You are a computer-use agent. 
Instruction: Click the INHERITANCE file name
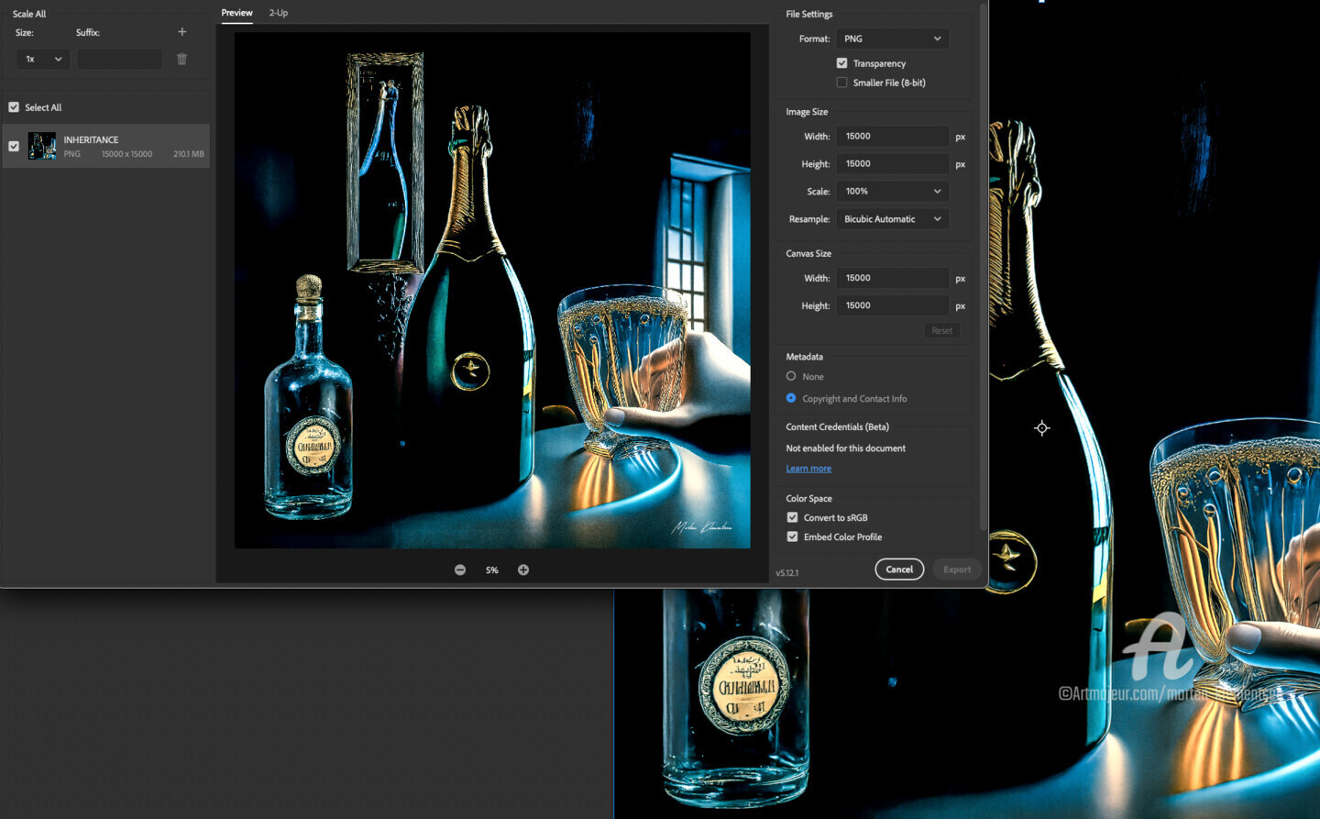[91, 139]
